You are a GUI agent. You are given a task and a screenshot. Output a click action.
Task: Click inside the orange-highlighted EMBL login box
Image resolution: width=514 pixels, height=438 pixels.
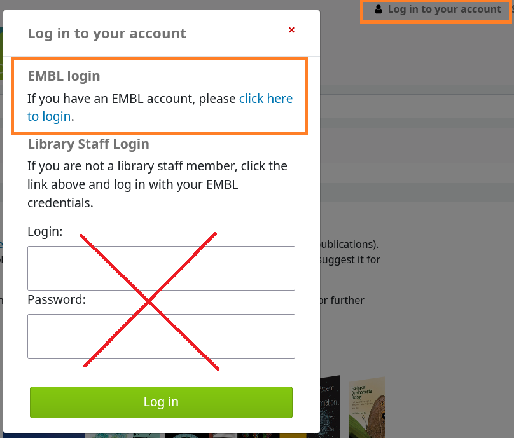[159, 95]
